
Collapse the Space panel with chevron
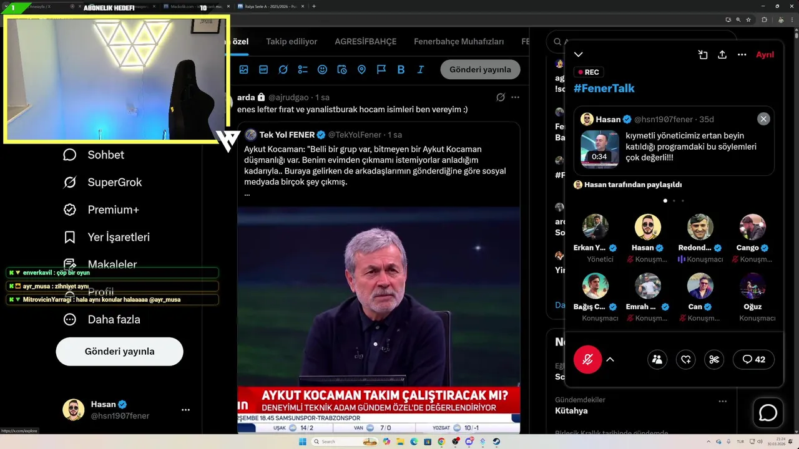(x=579, y=55)
